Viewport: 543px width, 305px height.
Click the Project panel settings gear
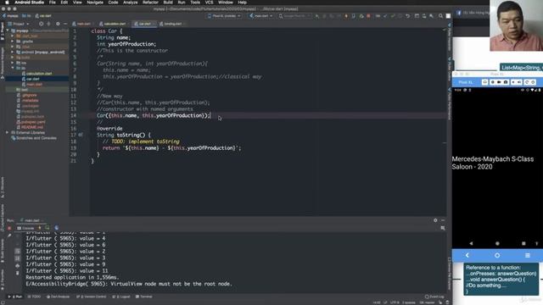tap(58, 24)
